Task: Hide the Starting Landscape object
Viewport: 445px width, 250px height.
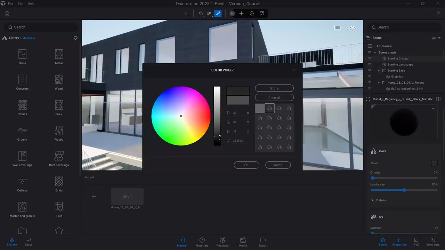Action: click(370, 64)
